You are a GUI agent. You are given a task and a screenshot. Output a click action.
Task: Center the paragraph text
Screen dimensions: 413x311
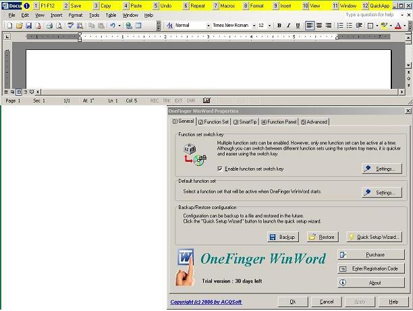319,26
